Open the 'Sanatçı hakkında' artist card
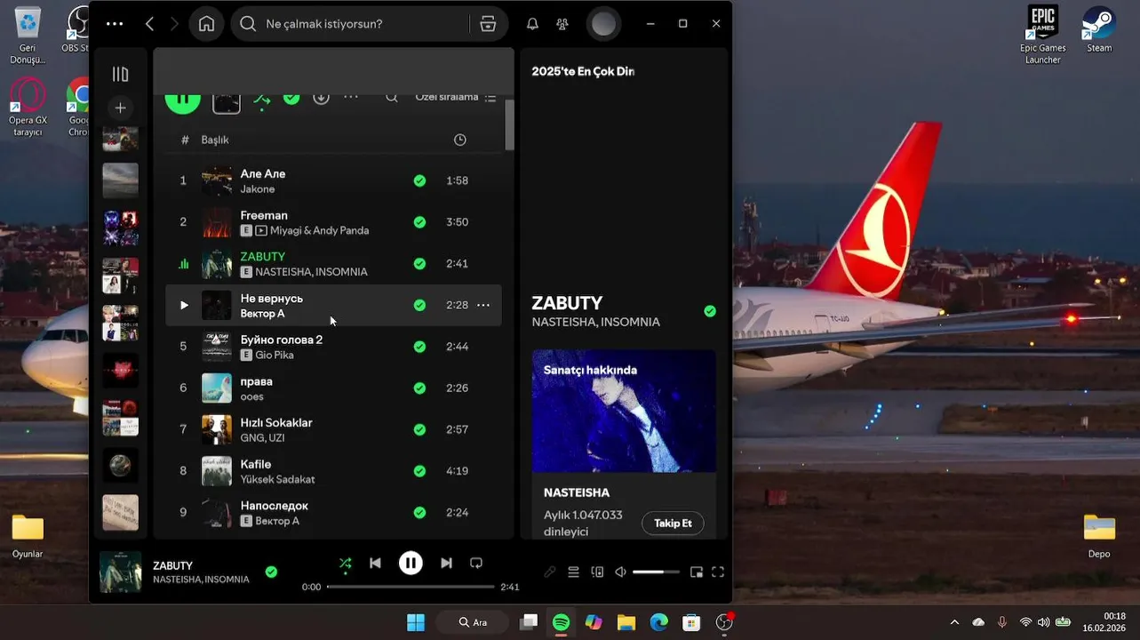The image size is (1140, 640). (x=624, y=443)
